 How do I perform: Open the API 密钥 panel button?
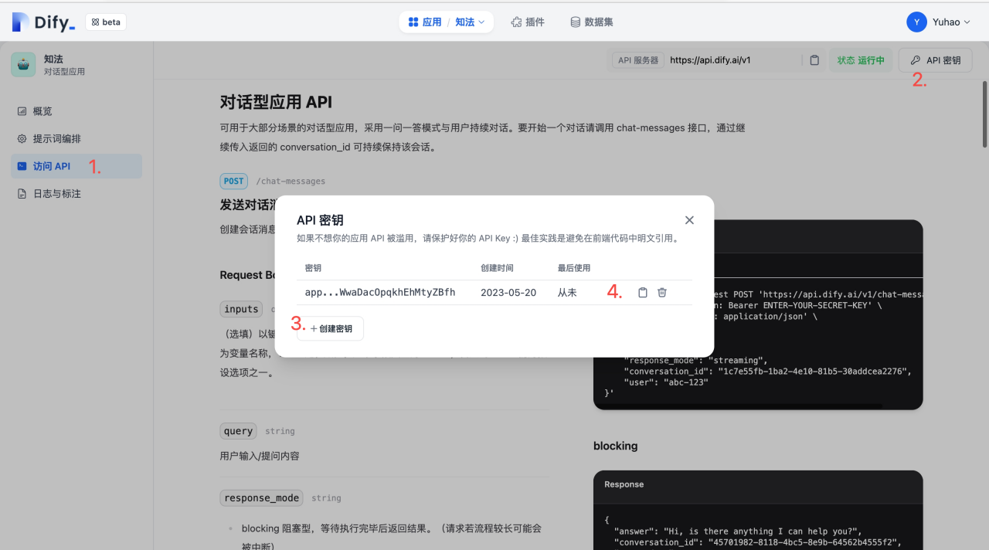pos(935,59)
